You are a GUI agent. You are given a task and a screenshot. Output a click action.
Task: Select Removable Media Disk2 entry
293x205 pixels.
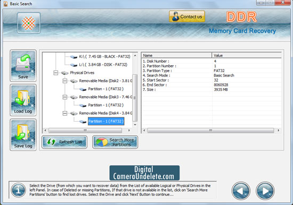(x=105, y=81)
